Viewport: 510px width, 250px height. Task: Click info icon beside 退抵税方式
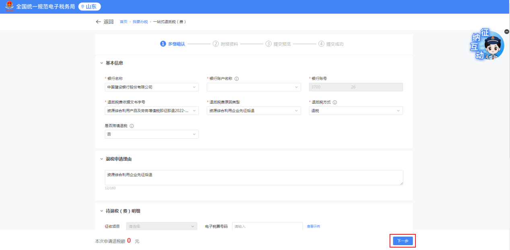coord(335,102)
